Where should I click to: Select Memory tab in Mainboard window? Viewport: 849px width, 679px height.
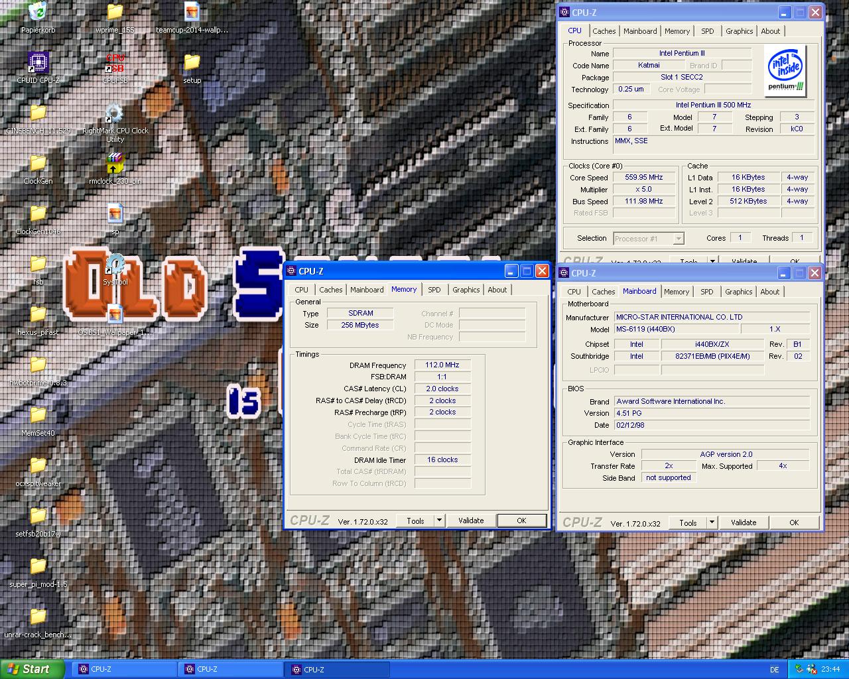click(677, 292)
